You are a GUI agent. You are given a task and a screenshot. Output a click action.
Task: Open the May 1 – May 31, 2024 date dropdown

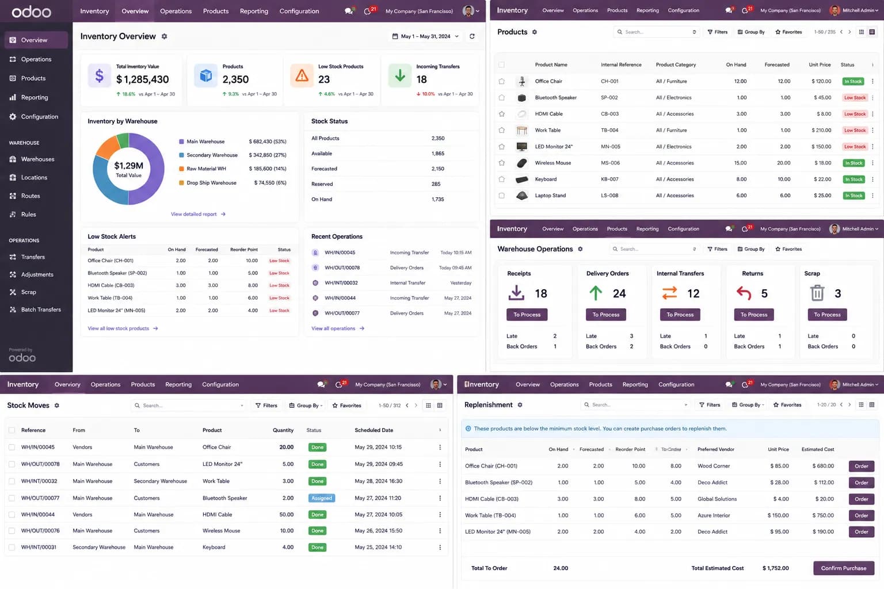[426, 36]
